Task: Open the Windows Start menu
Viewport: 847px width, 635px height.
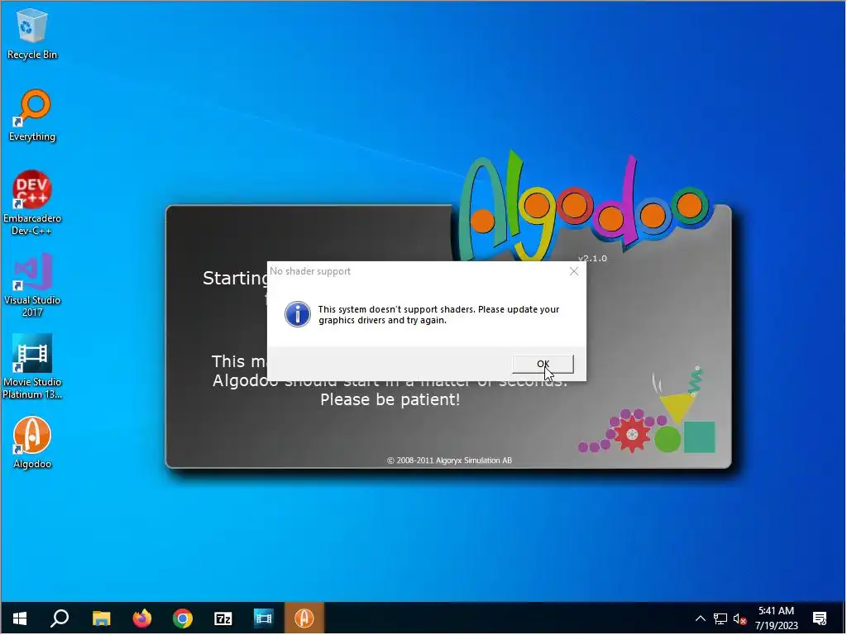Action: coord(20,618)
